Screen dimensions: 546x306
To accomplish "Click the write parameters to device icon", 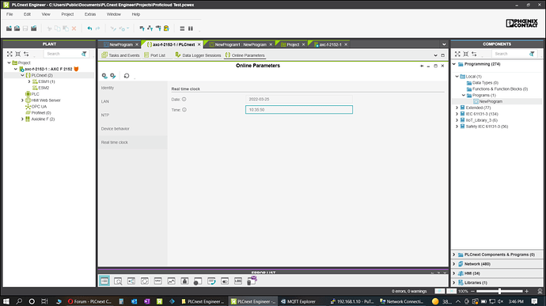I will 113,76.
